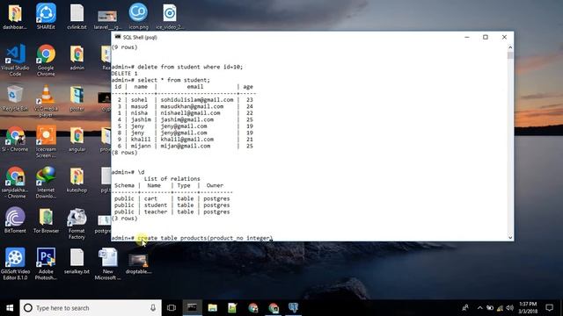Open the Action Center notifications icon
The height and width of the screenshot is (316, 563).
pos(549,308)
